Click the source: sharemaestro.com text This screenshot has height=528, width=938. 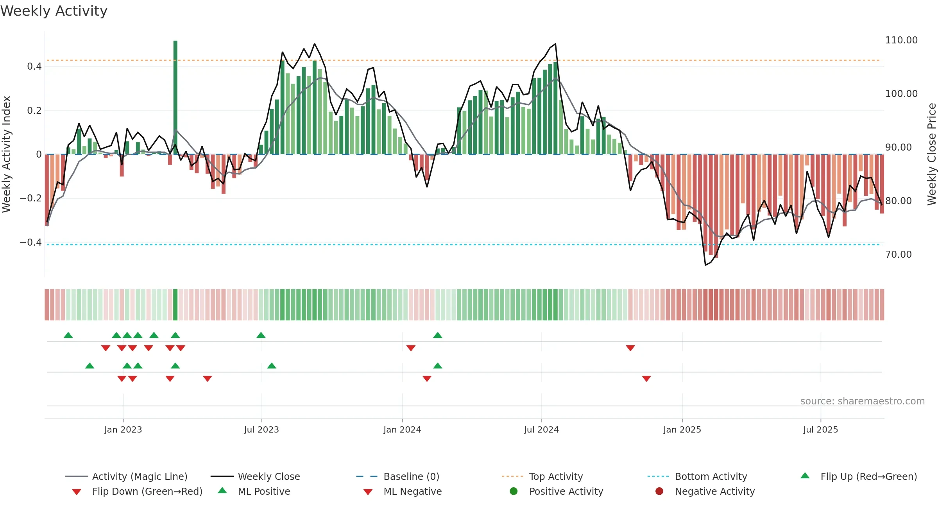[863, 401]
